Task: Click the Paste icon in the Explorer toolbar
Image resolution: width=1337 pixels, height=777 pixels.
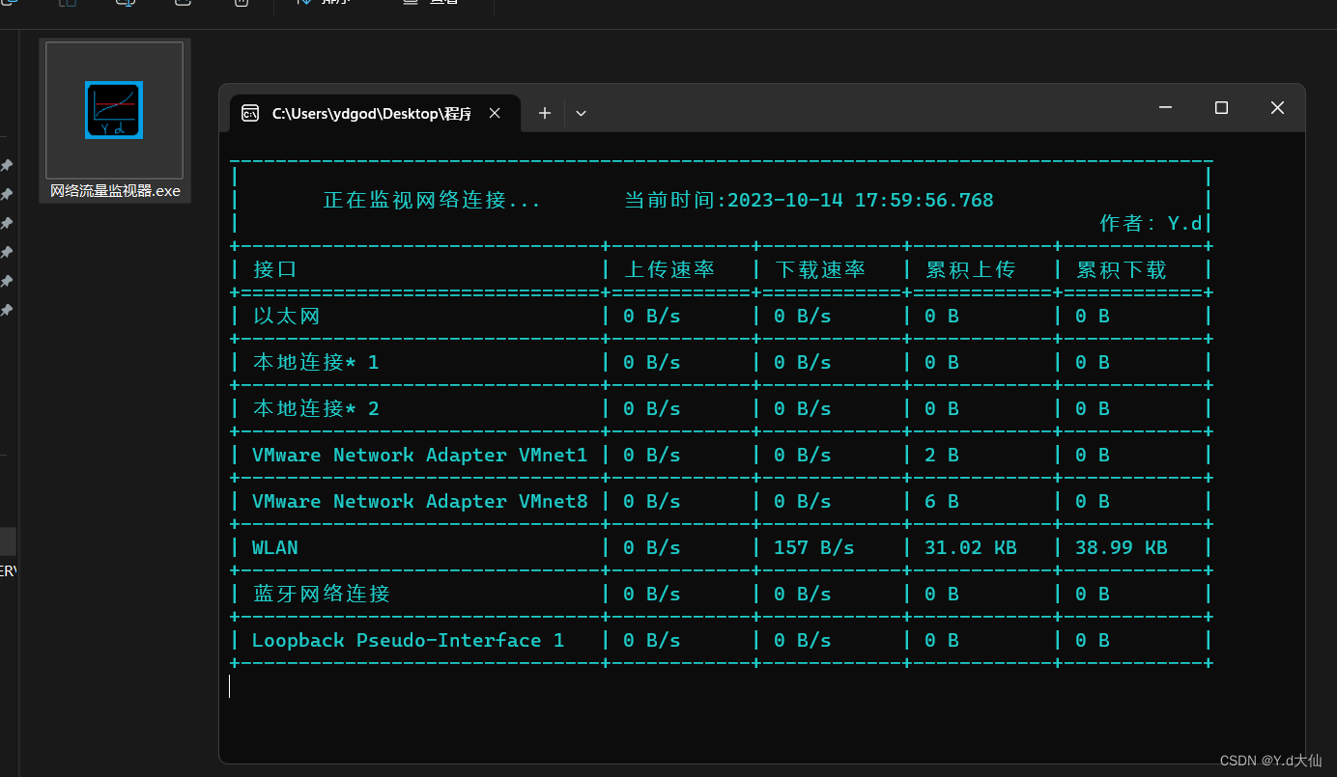Action: pyautogui.click(x=126, y=5)
